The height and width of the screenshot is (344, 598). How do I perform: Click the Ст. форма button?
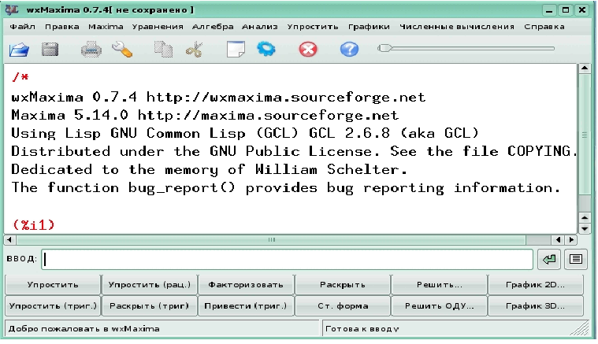[x=343, y=306]
